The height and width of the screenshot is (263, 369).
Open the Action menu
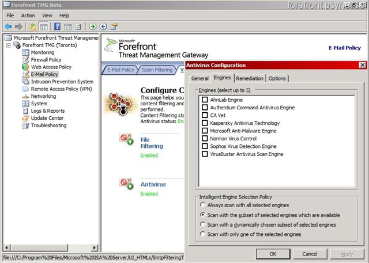[28, 16]
